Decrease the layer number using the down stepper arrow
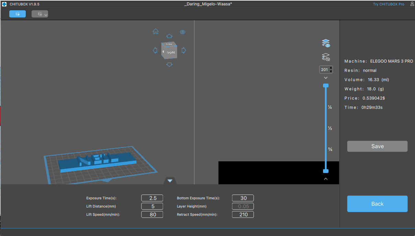This screenshot has height=236, width=415. [331, 72]
